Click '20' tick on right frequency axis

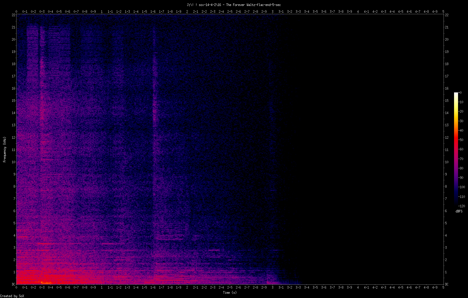pyautogui.click(x=447, y=40)
